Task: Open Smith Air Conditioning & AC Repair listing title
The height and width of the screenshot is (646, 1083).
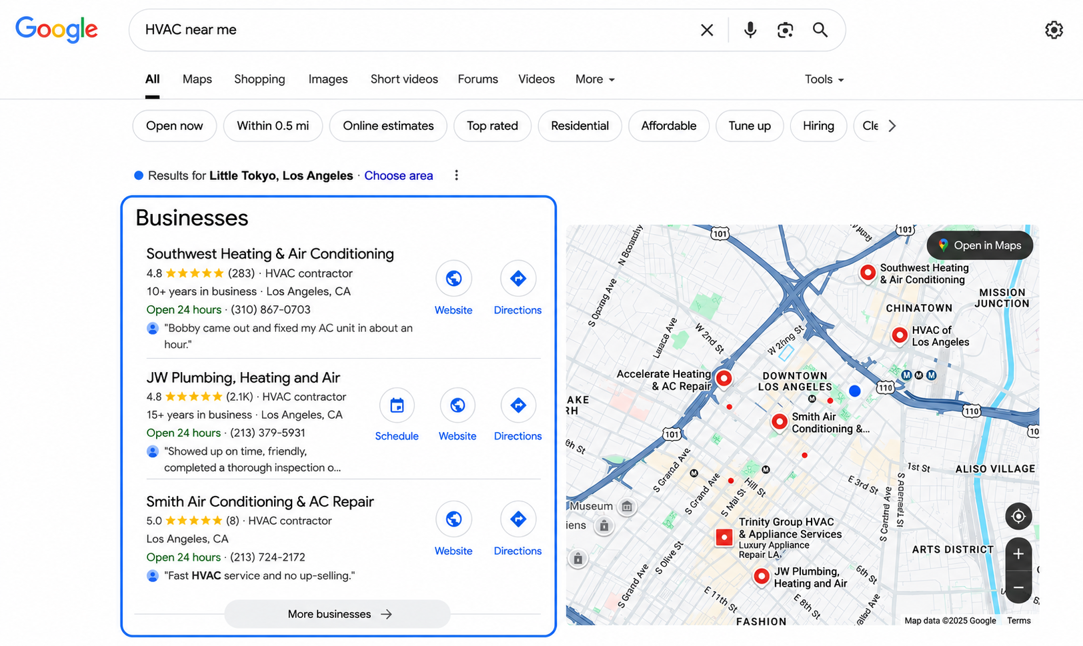Action: 260,502
